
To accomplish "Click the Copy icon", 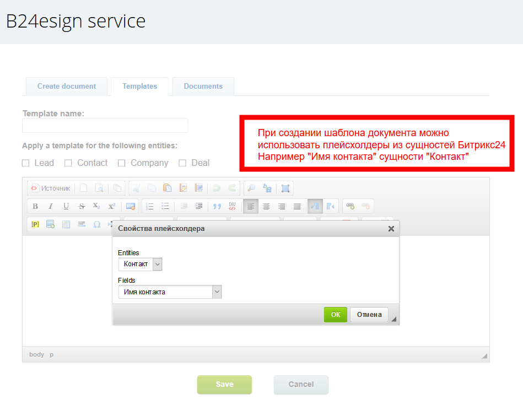I will (152, 188).
